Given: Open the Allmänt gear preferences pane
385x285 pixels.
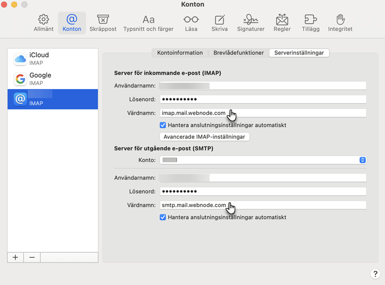Looking at the screenshot, I should [43, 23].
